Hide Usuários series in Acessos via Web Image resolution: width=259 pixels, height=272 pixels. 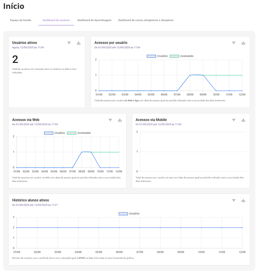(55, 133)
